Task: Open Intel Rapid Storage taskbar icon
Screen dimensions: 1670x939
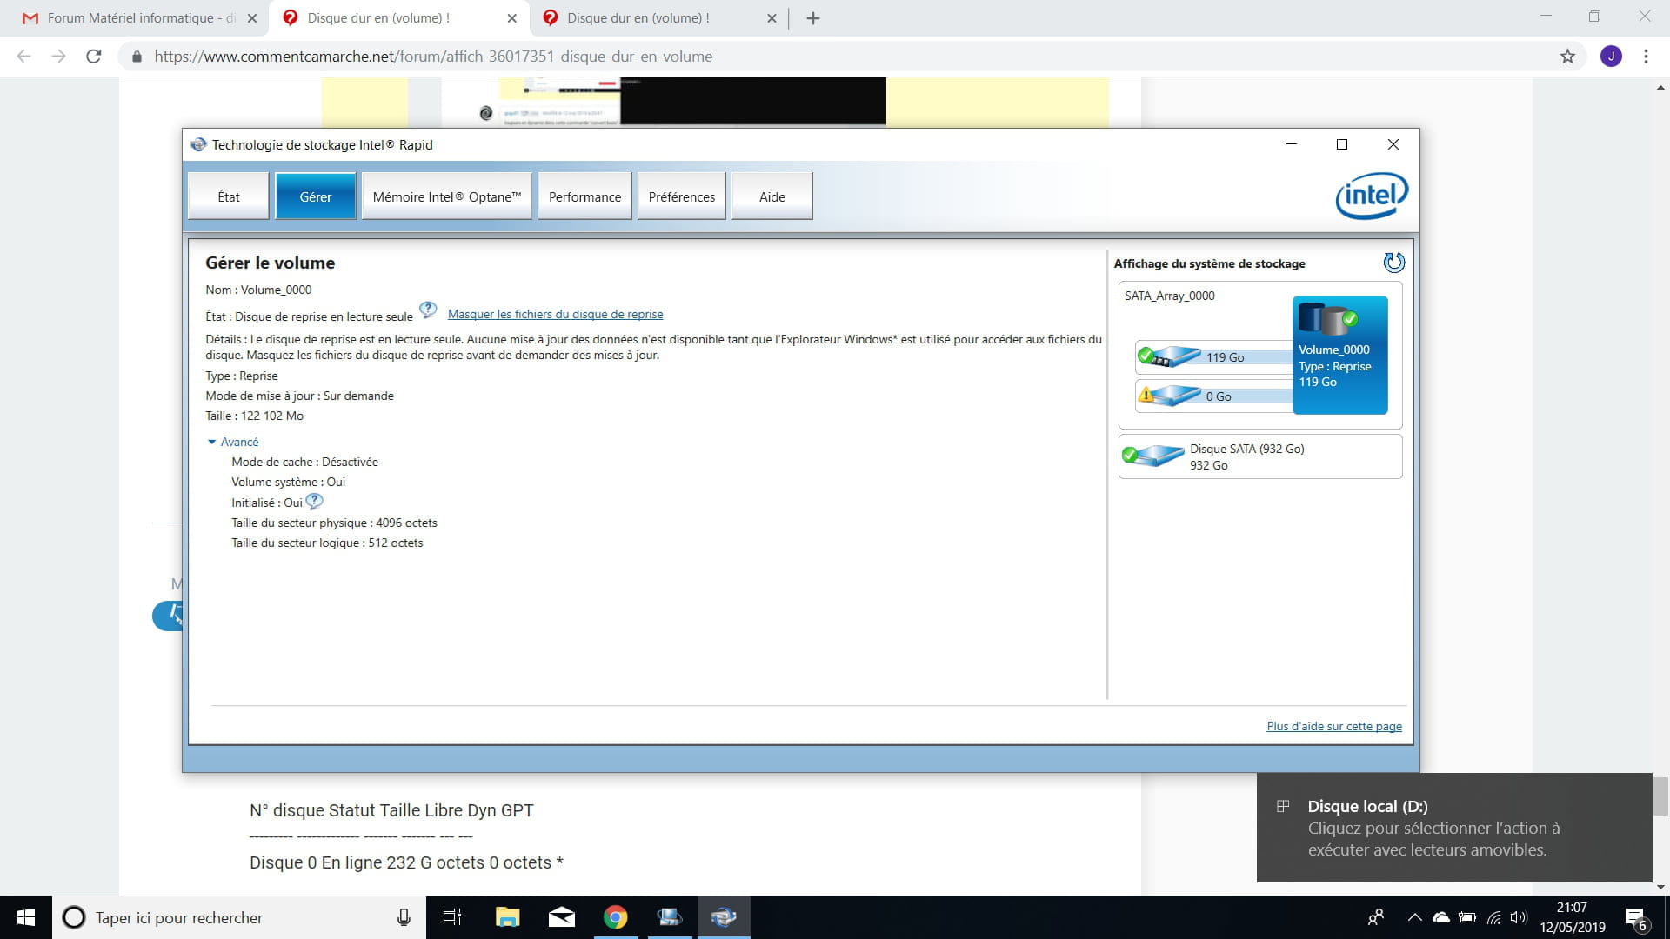Action: (724, 917)
